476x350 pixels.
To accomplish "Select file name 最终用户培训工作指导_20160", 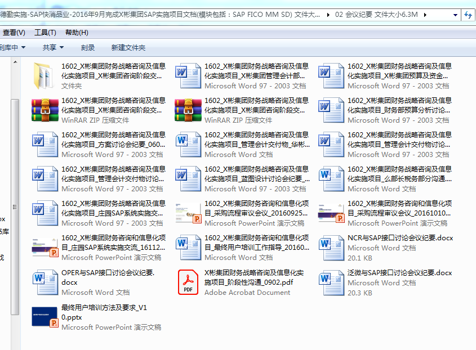I will point(257,243).
